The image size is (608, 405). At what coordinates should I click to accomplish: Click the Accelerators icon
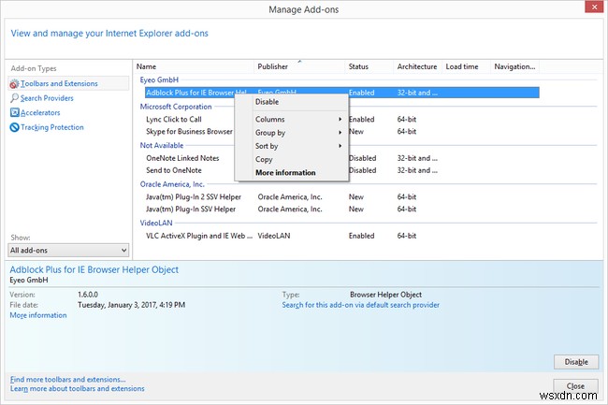14,113
